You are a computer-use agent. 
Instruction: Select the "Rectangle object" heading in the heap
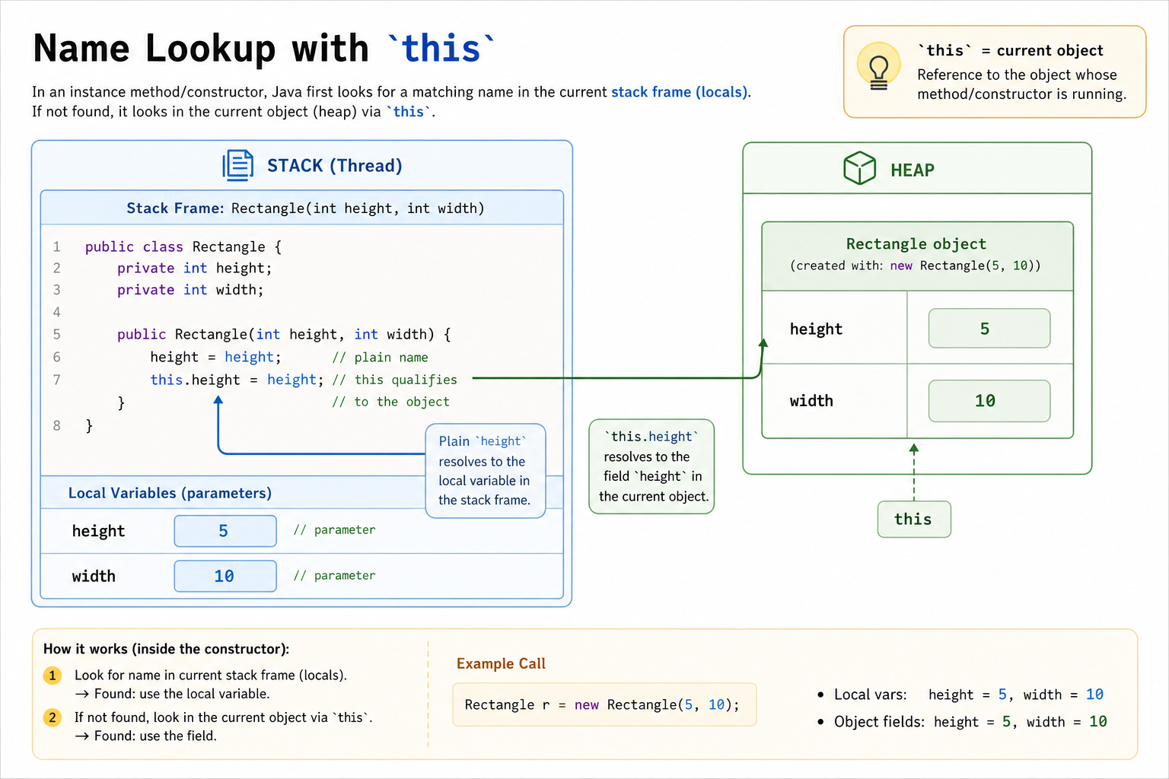pos(916,244)
